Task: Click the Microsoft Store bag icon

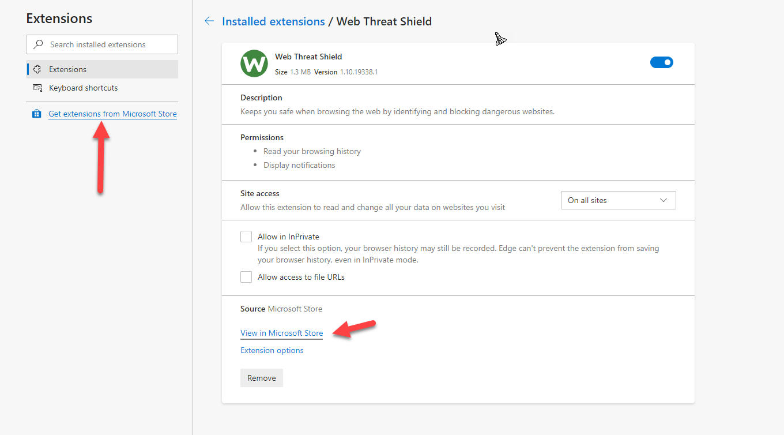Action: (37, 114)
